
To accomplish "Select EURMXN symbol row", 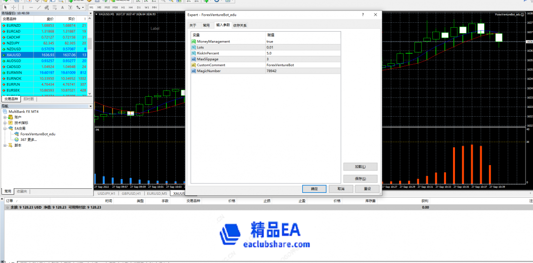I will 44,72.
